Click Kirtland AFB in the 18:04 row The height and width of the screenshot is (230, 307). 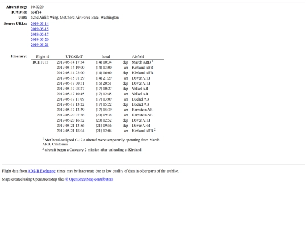point(143,131)
